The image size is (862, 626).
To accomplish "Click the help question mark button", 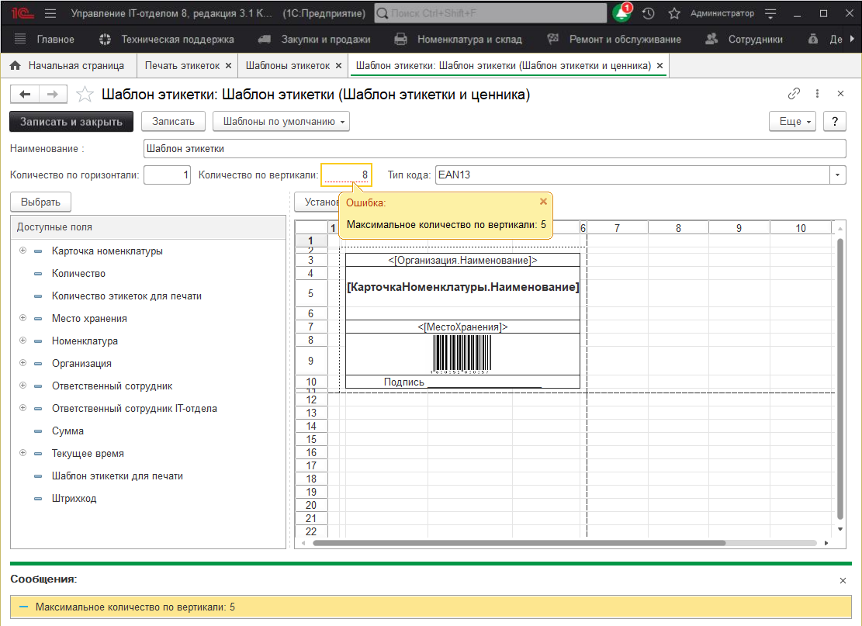I will [x=834, y=122].
